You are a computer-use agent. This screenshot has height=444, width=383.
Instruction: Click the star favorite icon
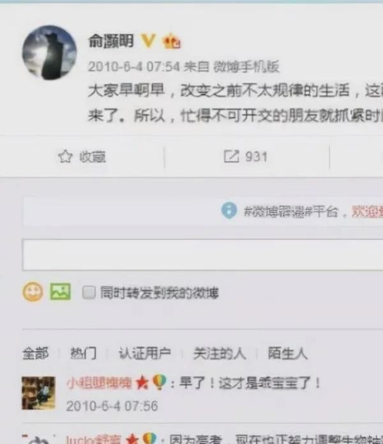point(66,156)
